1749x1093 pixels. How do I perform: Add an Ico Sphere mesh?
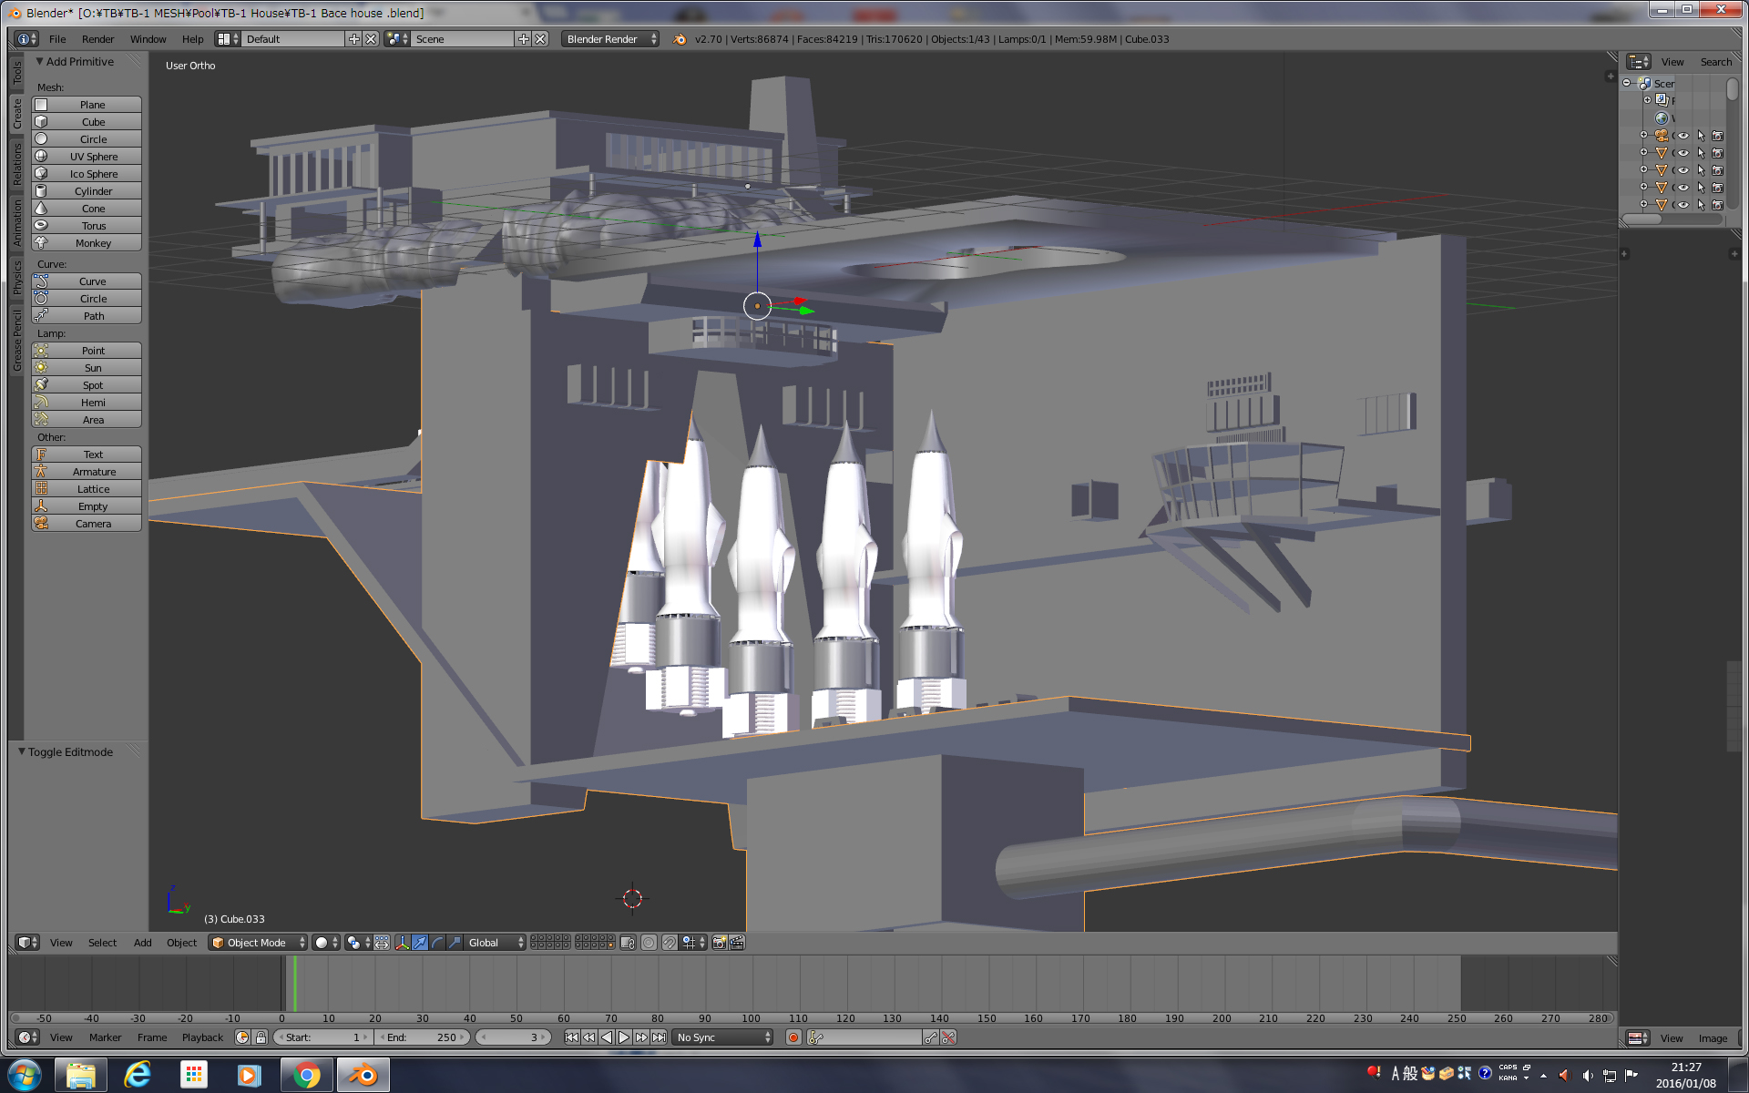[x=87, y=174]
